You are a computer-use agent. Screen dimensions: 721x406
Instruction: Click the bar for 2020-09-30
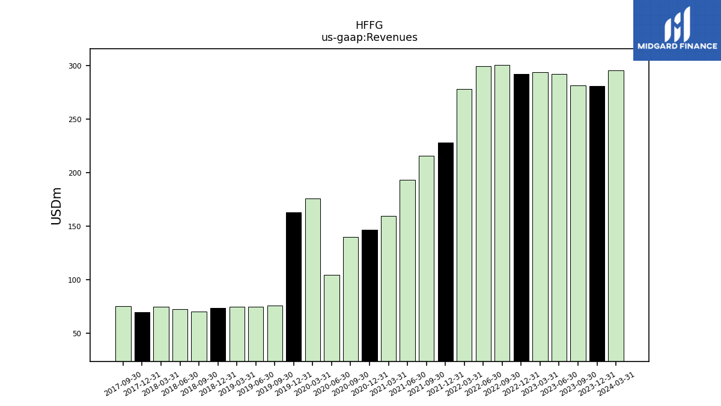coord(351,299)
